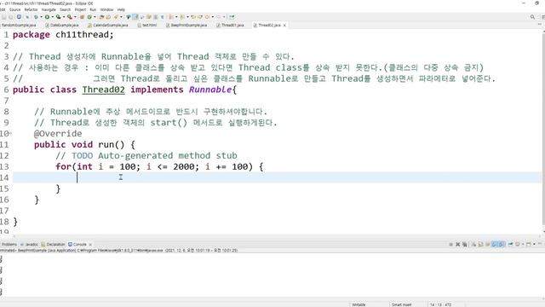Image resolution: width=545 pixels, height=307 pixels.
Task: Remove all terminated launches in Console
Action: point(465,245)
